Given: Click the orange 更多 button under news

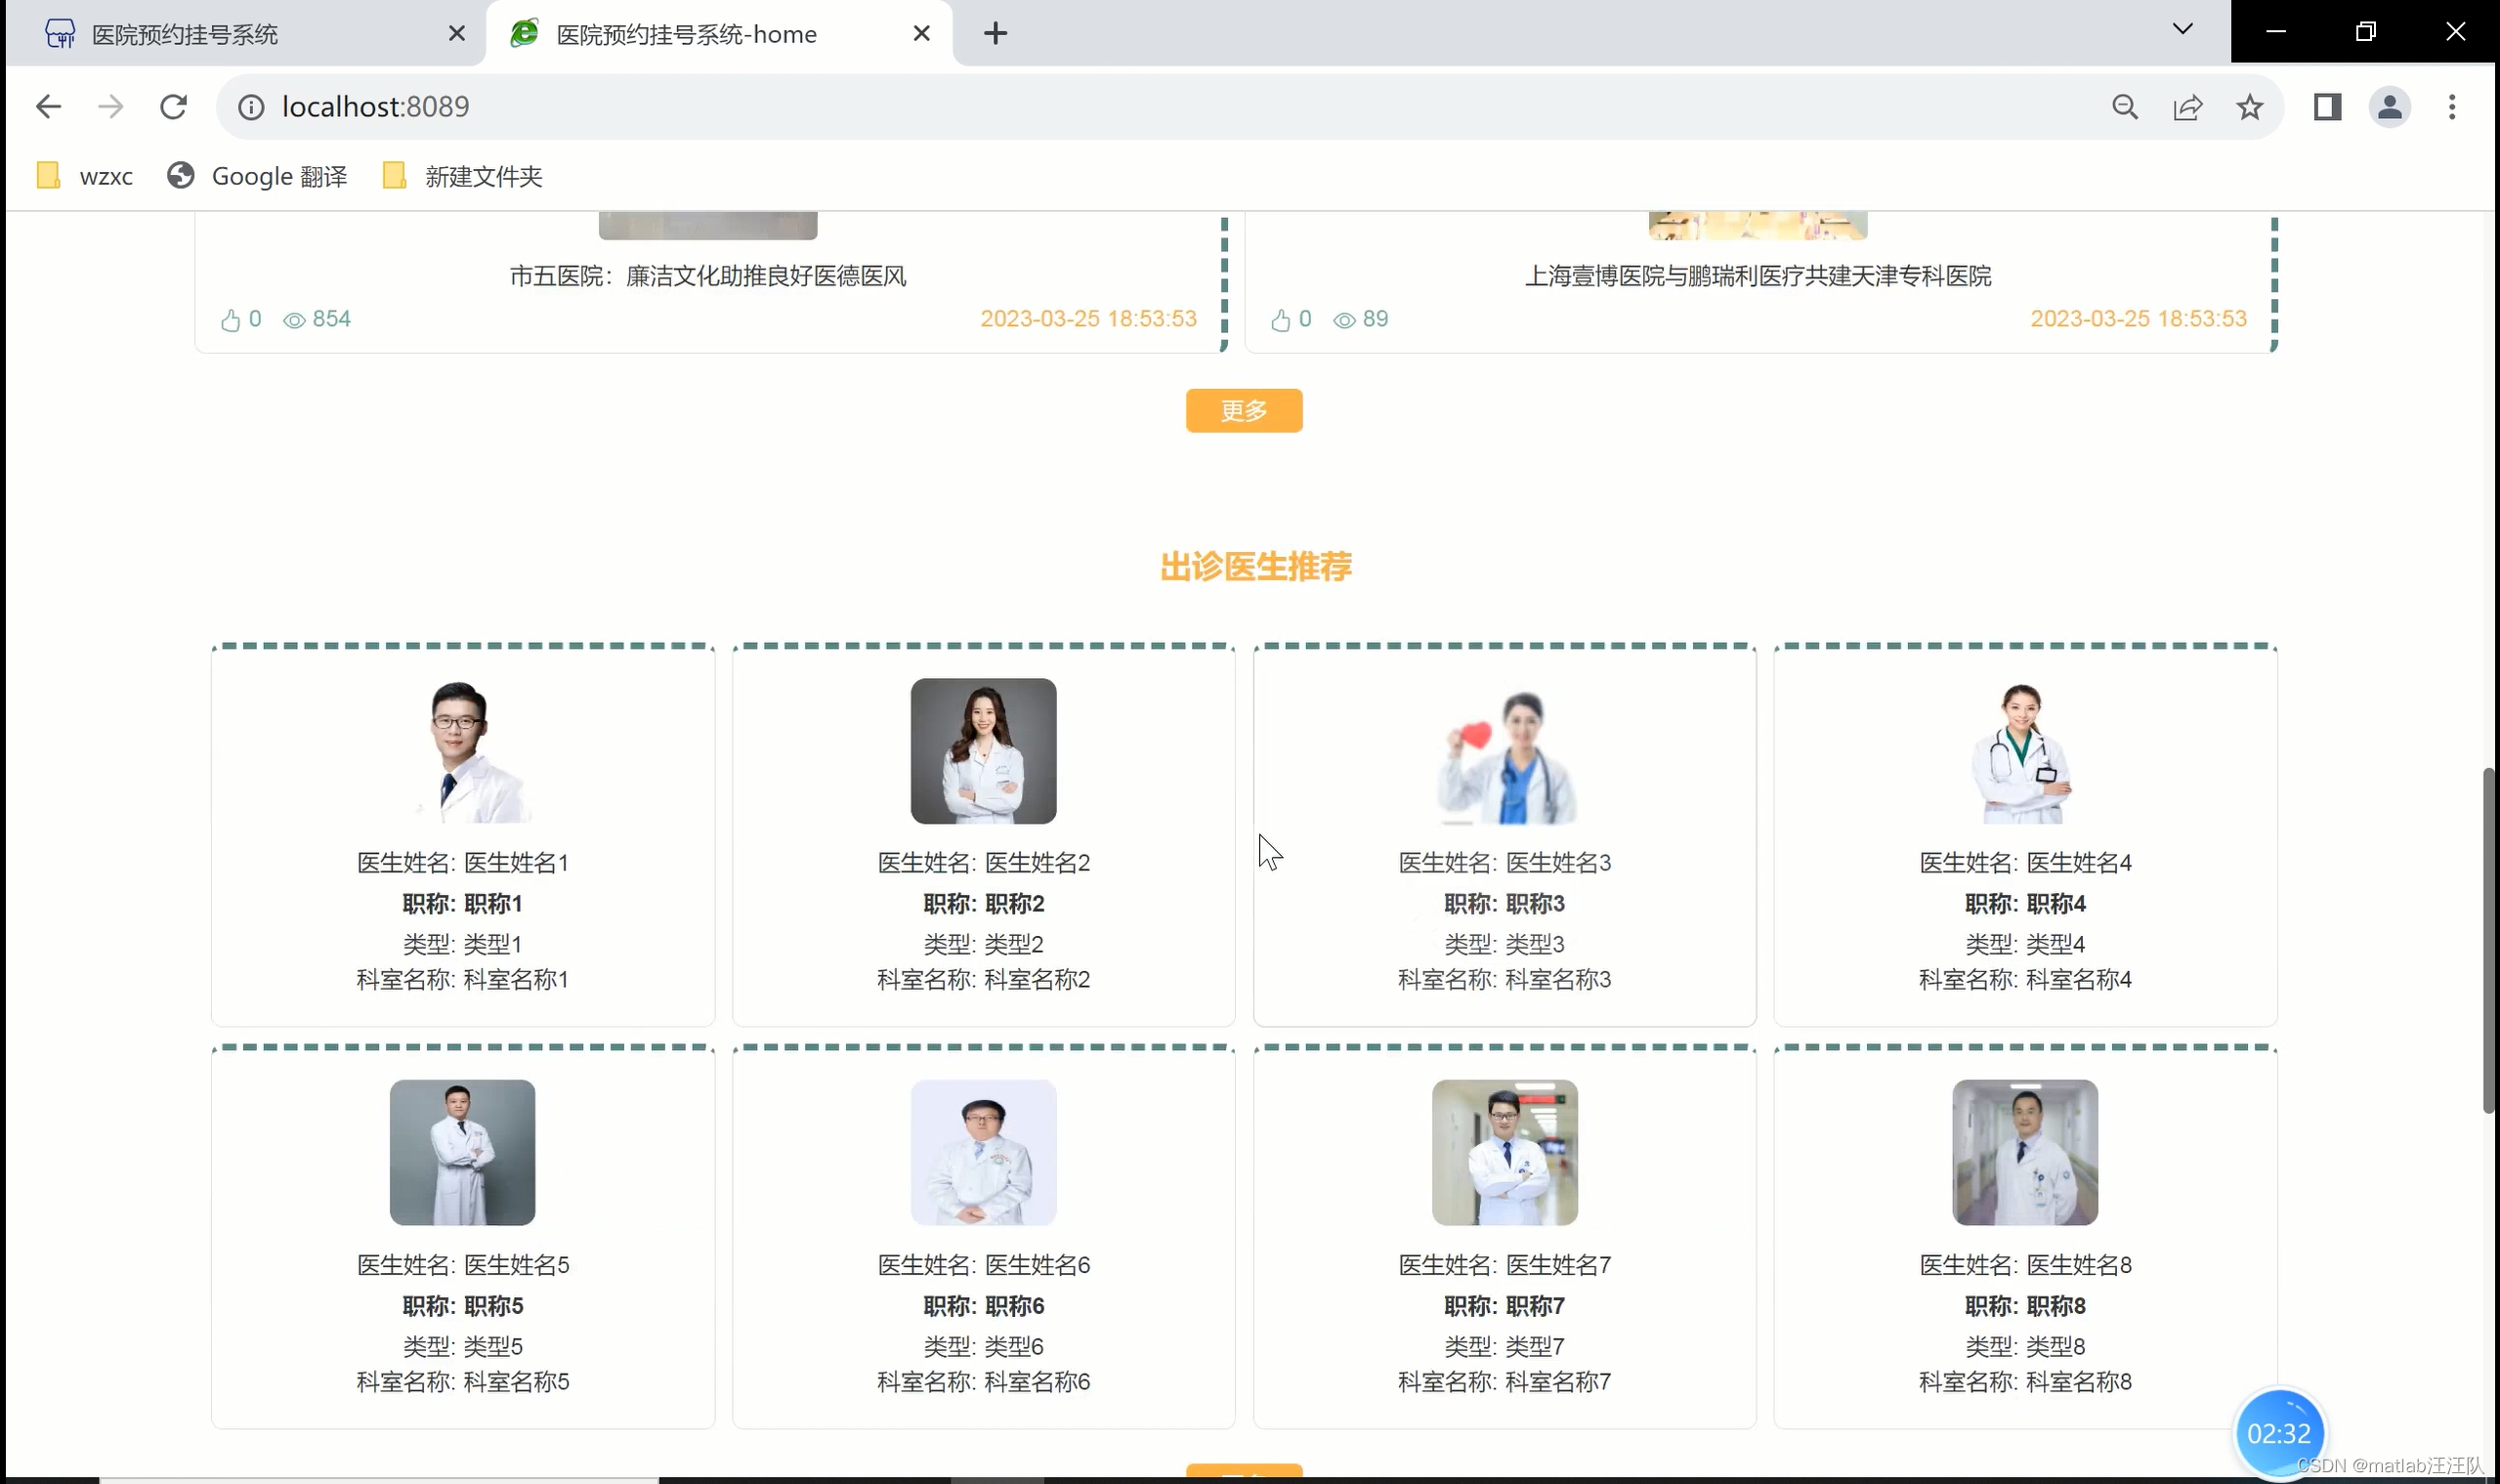Looking at the screenshot, I should click(x=1243, y=411).
